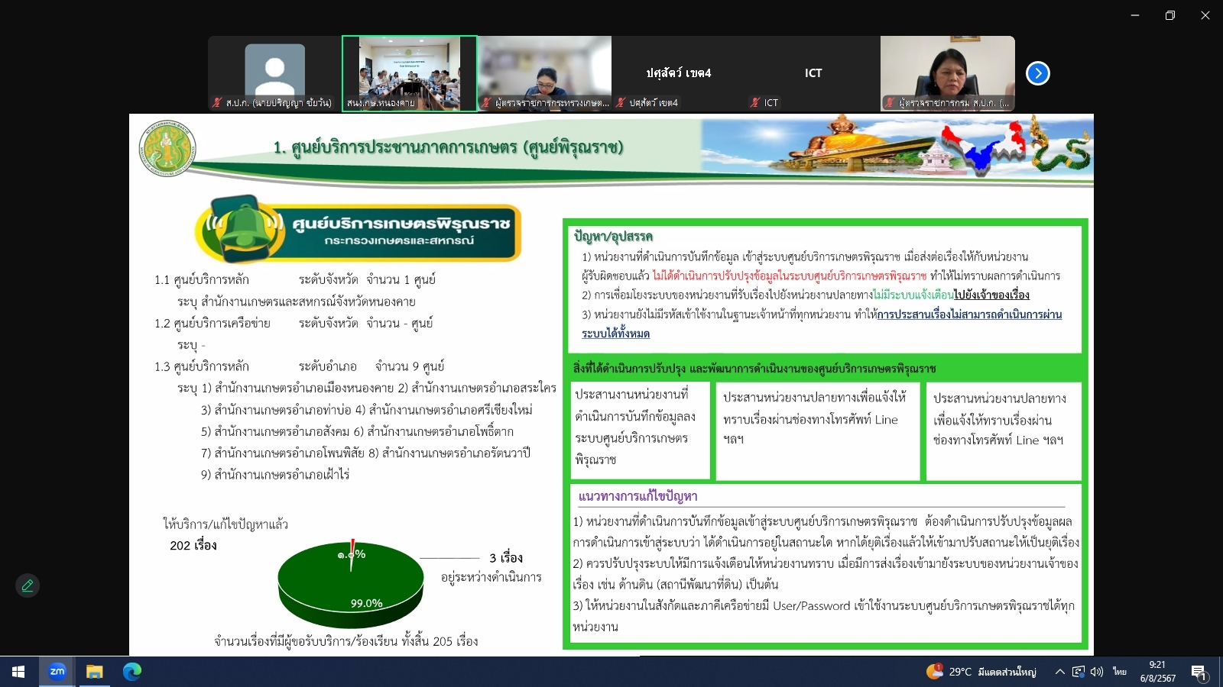
Task: Click the muted mic icon on ICT tile
Action: pos(755,102)
